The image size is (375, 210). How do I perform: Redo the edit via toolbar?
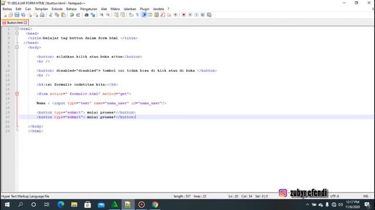coord(78,15)
